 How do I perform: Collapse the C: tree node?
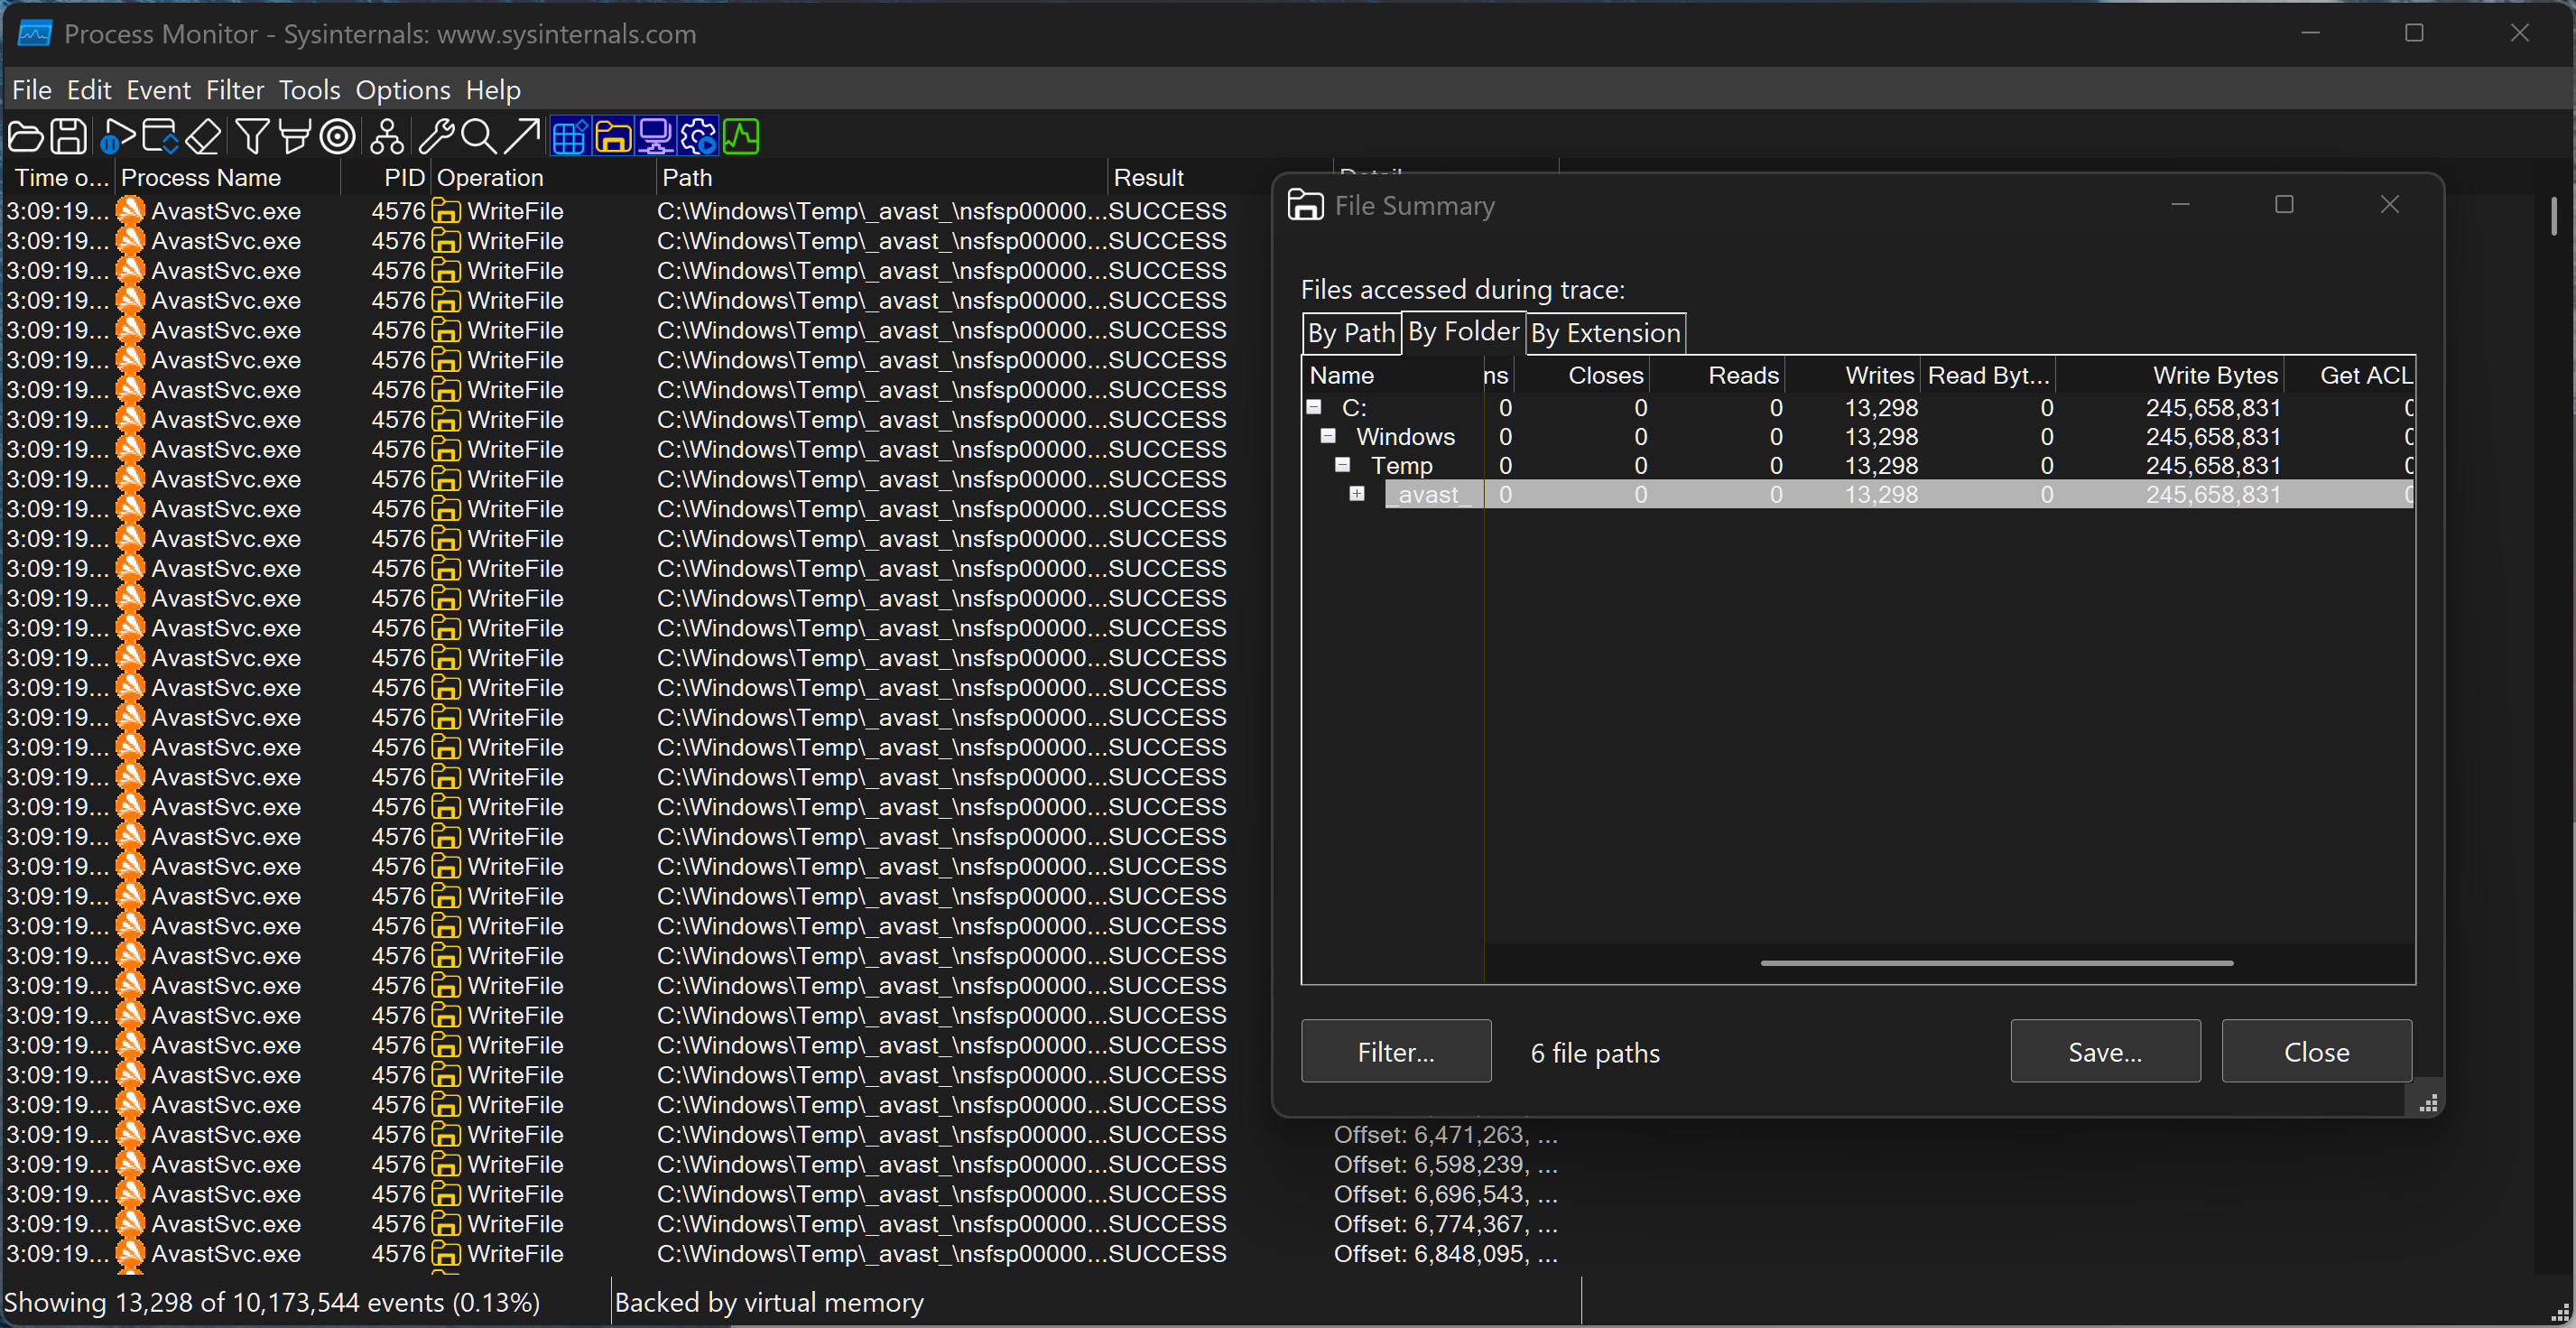click(x=1314, y=407)
